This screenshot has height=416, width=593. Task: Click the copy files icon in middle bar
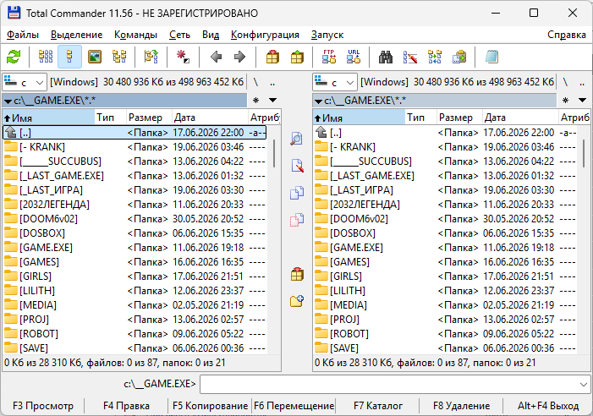point(297,193)
